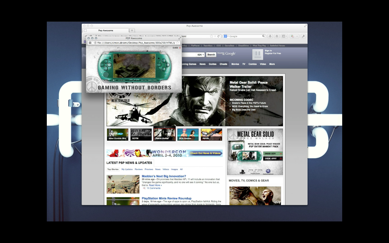Select Naruto feature thumbnail

[x=211, y=135]
